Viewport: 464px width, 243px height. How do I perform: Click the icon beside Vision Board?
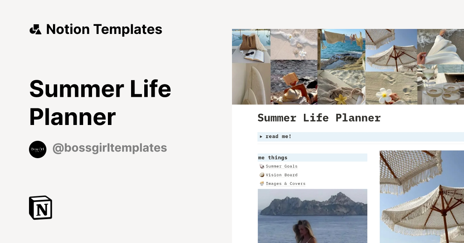tap(262, 175)
